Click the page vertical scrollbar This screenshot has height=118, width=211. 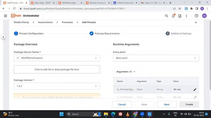coord(210,55)
